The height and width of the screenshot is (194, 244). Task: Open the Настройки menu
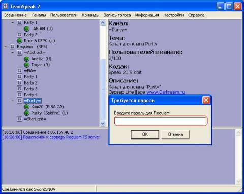pos(173,15)
